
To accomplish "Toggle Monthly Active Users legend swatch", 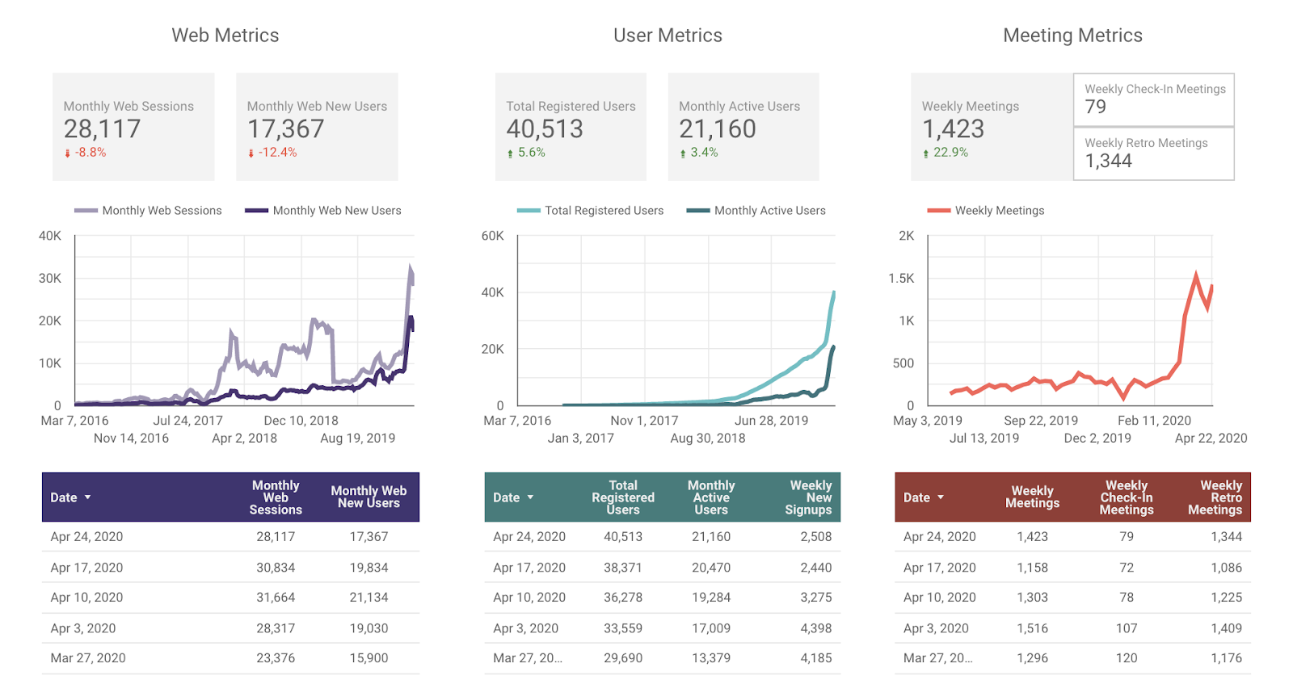I will coord(698,211).
